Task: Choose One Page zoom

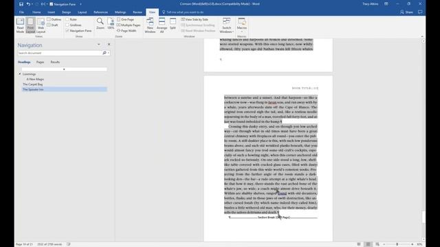Action: (x=125, y=19)
